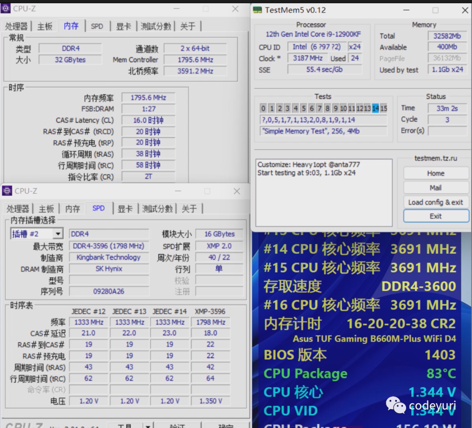Minimize the TestMem5 window
472x428 pixels.
(406, 10)
